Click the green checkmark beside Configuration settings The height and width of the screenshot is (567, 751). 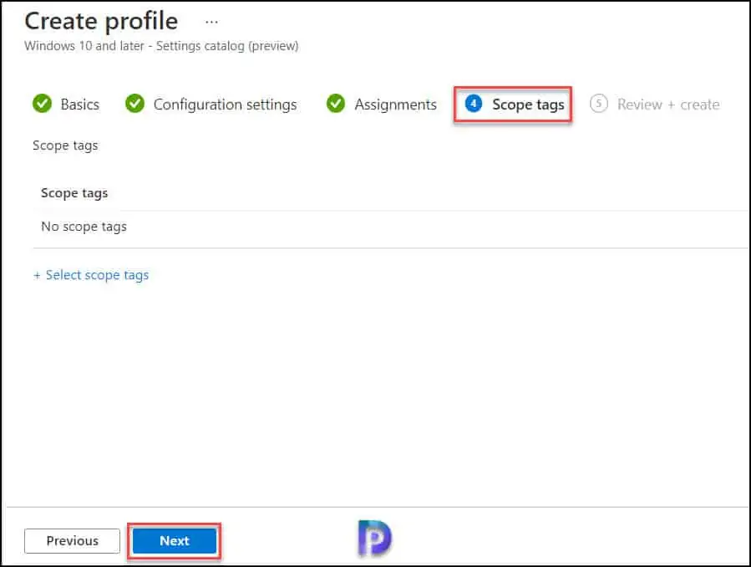click(x=134, y=104)
